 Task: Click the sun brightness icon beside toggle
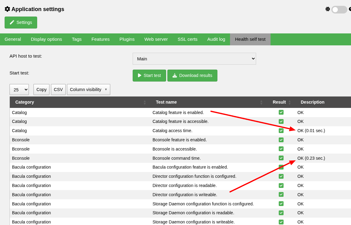point(327,9)
